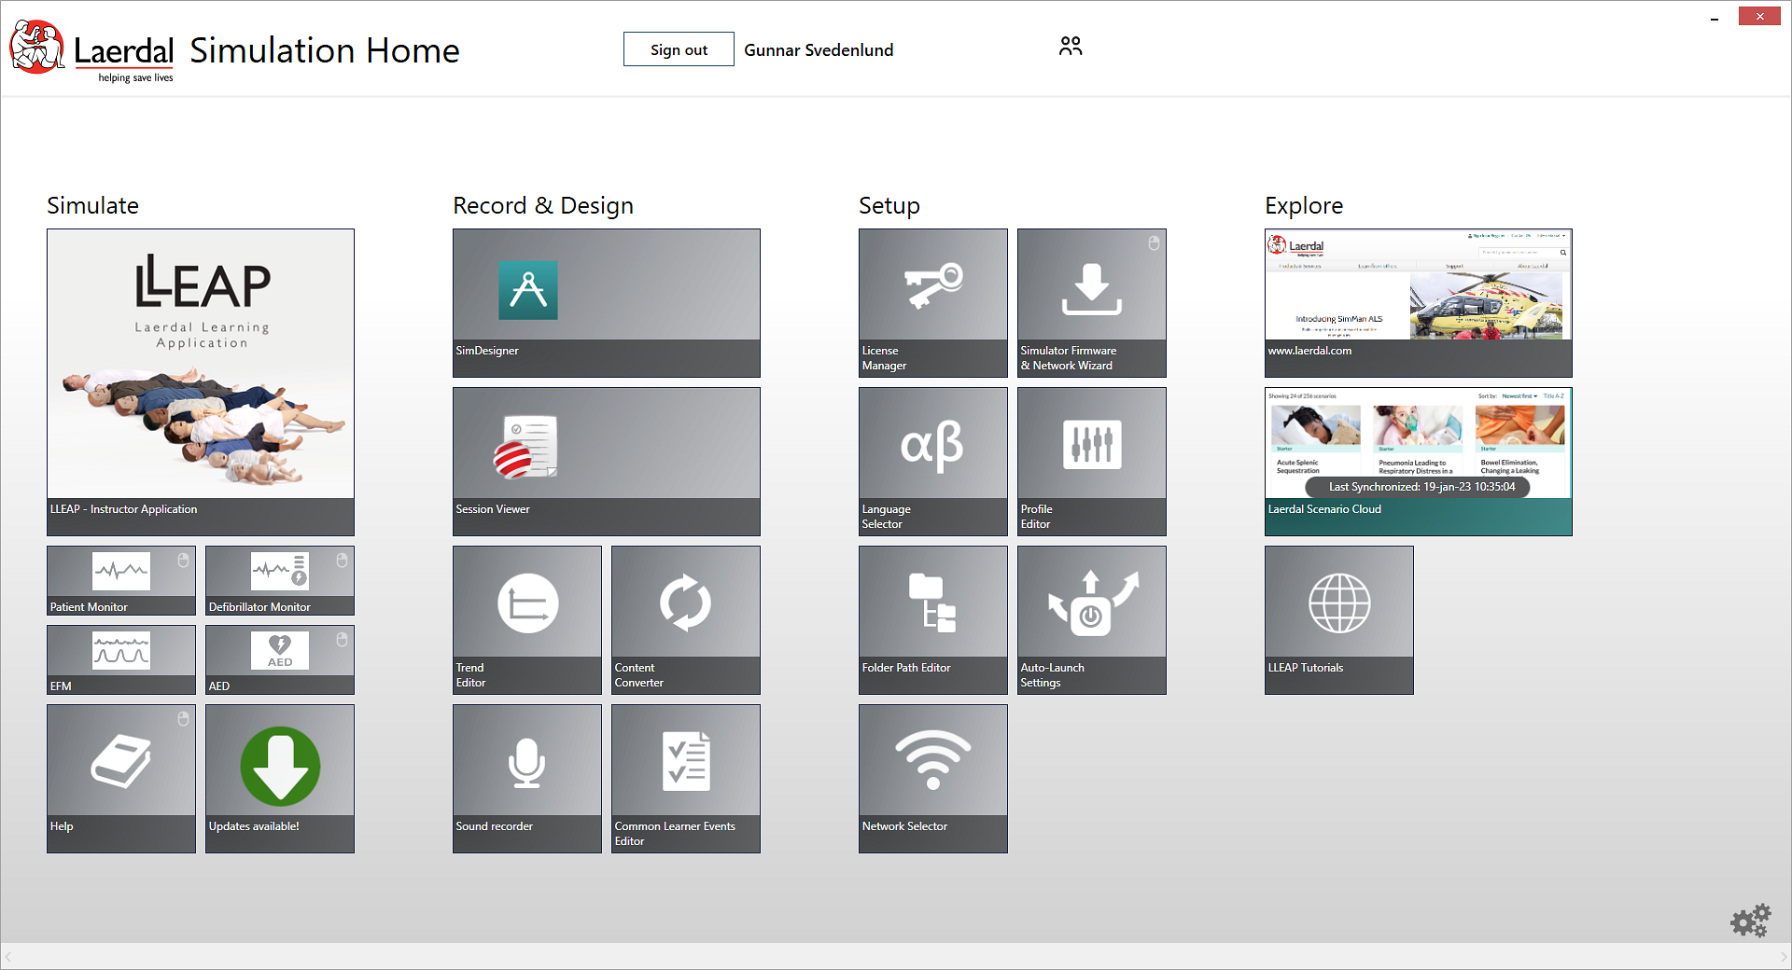
Task: Open settings gears in bottom corner
Action: (1750, 920)
